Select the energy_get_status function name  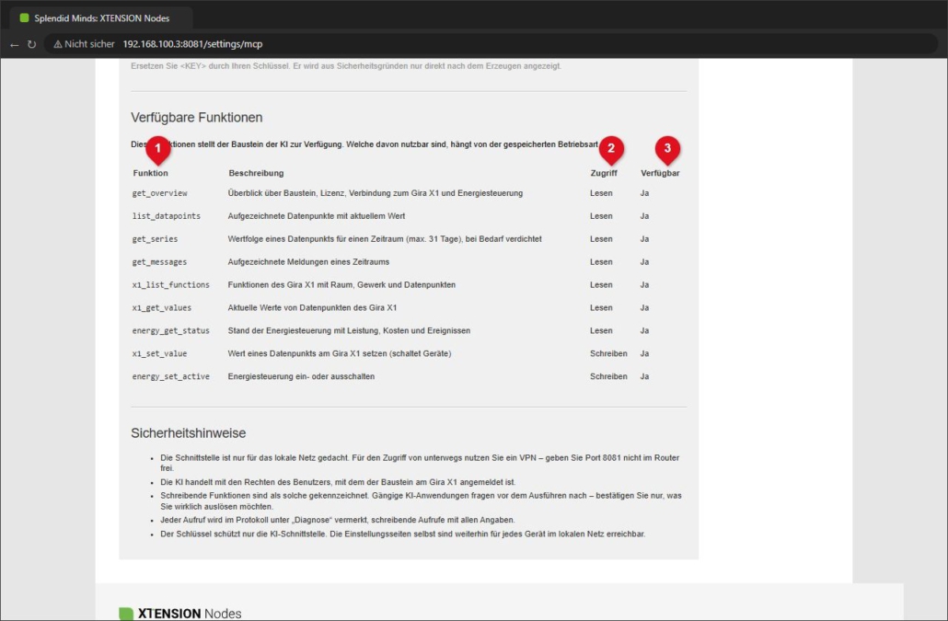171,331
